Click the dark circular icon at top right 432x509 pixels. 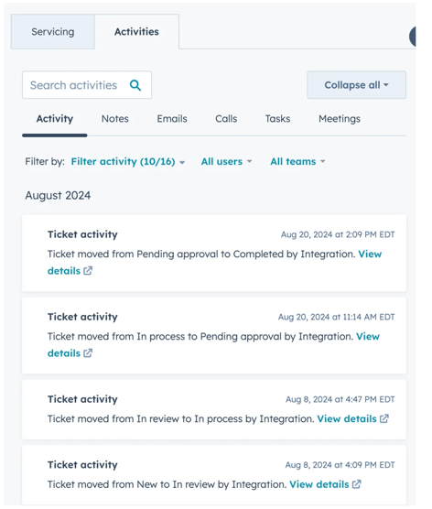412,36
